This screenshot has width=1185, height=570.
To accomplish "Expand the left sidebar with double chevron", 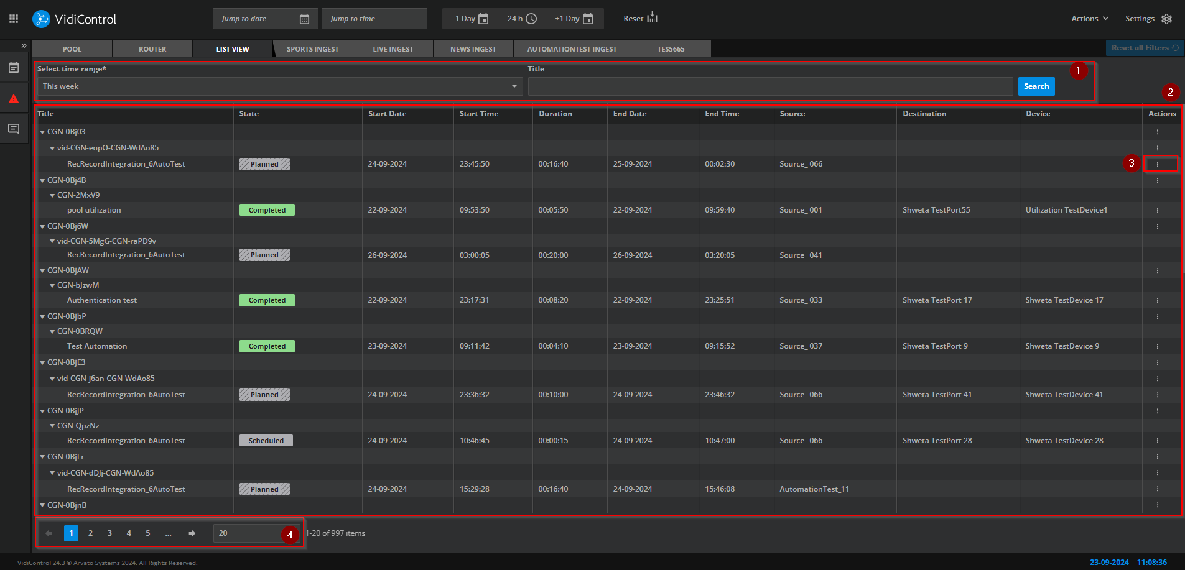I will [x=24, y=45].
